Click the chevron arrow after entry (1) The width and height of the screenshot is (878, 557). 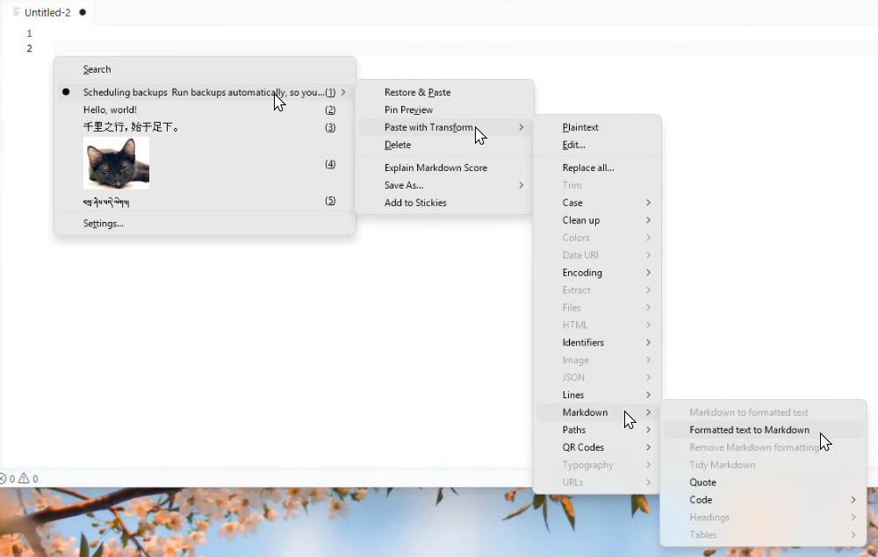[x=343, y=92]
